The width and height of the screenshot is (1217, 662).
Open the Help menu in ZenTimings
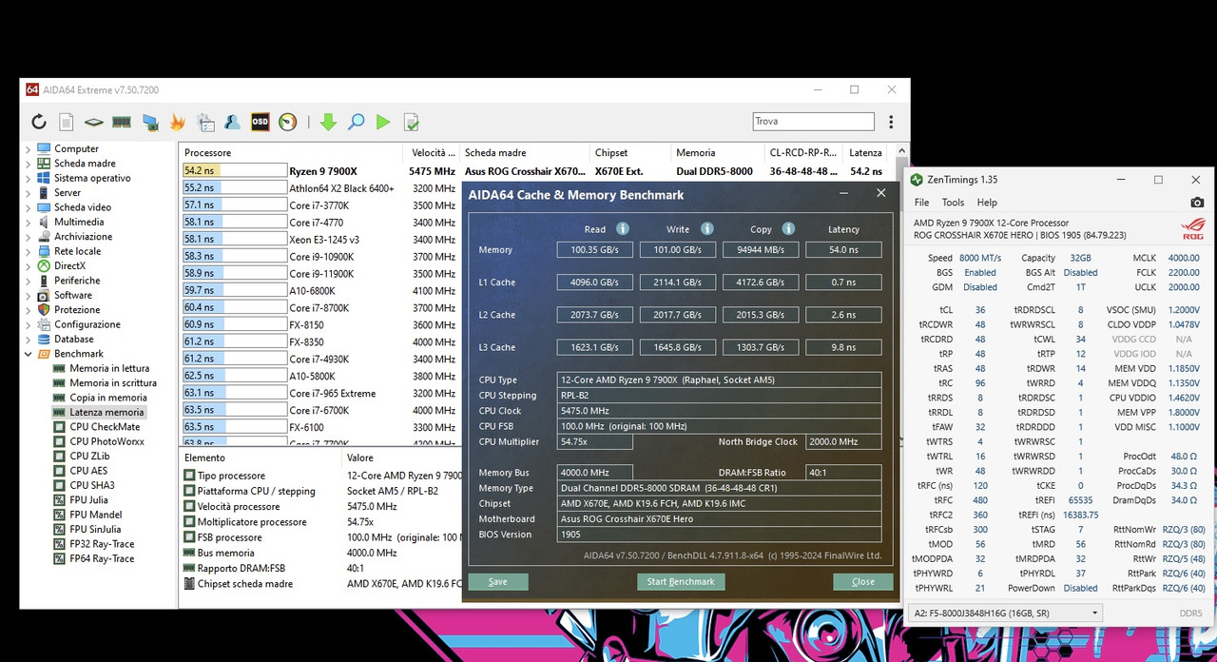point(987,203)
